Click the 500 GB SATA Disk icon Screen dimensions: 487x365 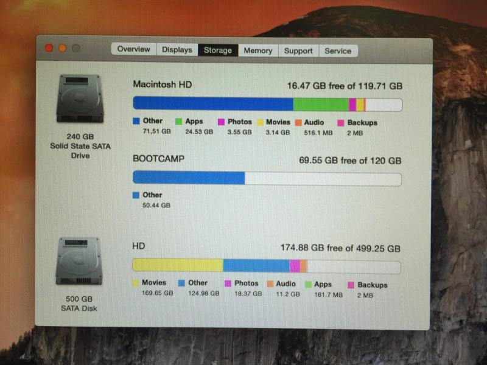(79, 261)
